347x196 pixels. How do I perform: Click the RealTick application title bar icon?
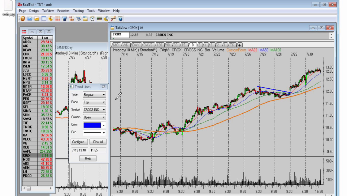click(x=20, y=4)
